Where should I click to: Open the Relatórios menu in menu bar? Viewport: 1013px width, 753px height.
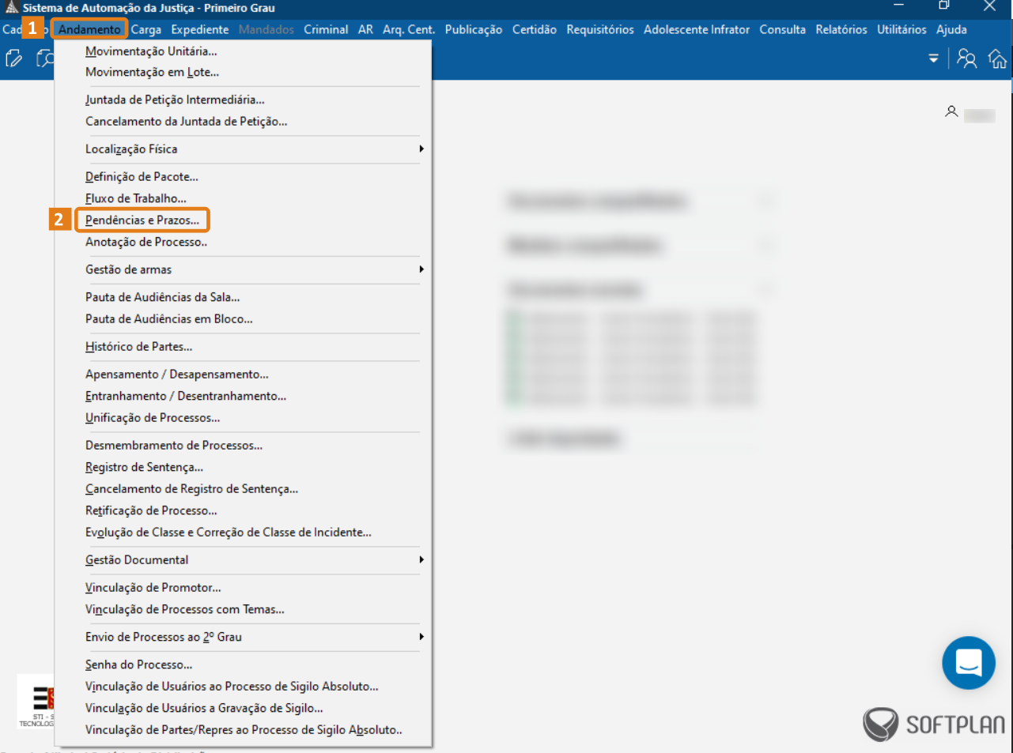point(841,29)
